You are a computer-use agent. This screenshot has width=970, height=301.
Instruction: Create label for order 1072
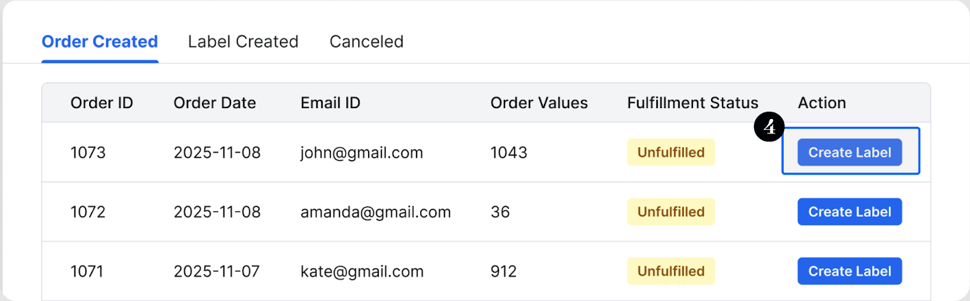pos(849,212)
